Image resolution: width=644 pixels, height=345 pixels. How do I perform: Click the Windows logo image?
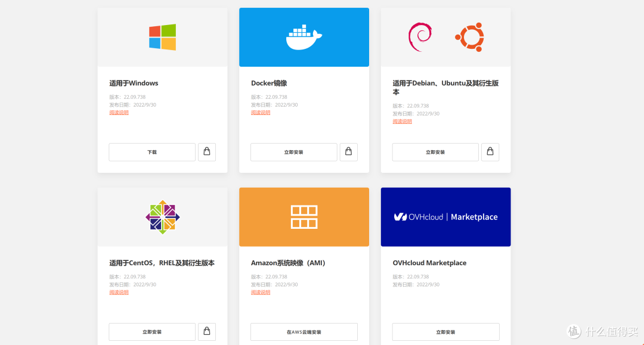[x=162, y=37]
